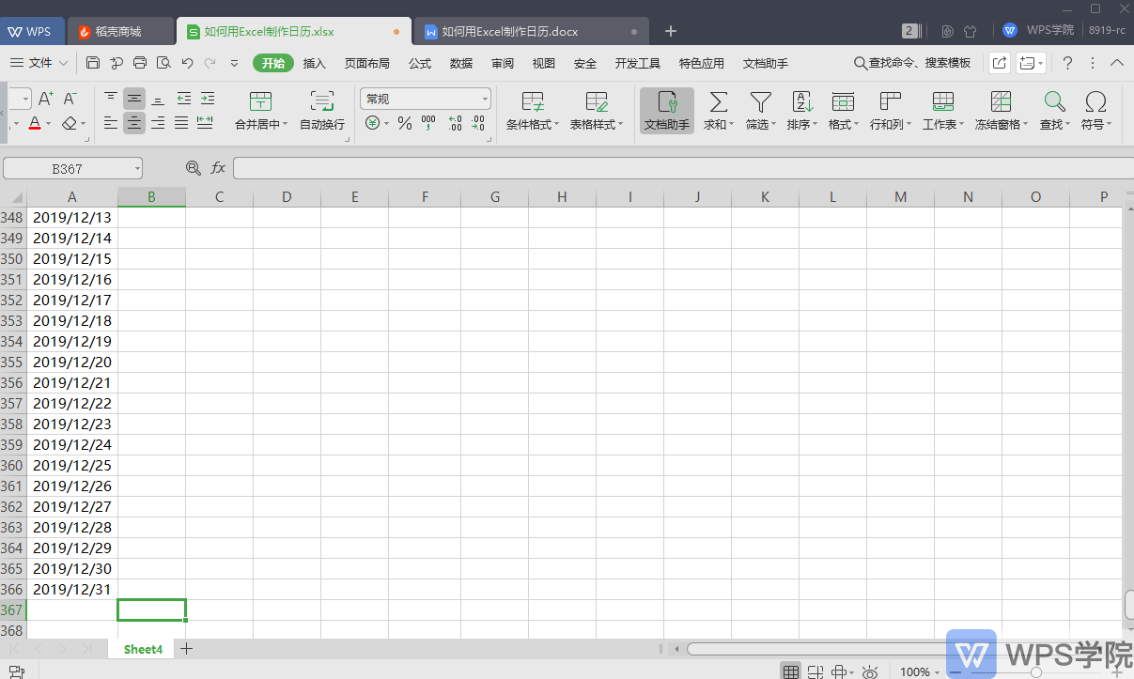The image size is (1134, 679).
Task: Add a new document tab with plus
Action: 671,31
